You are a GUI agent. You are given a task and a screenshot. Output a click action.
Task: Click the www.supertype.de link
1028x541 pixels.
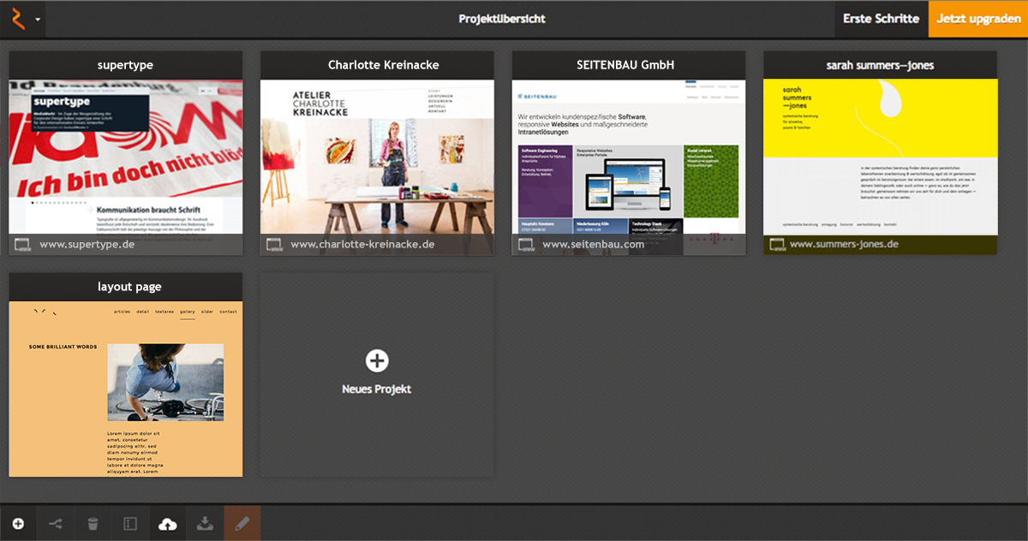pos(87,245)
